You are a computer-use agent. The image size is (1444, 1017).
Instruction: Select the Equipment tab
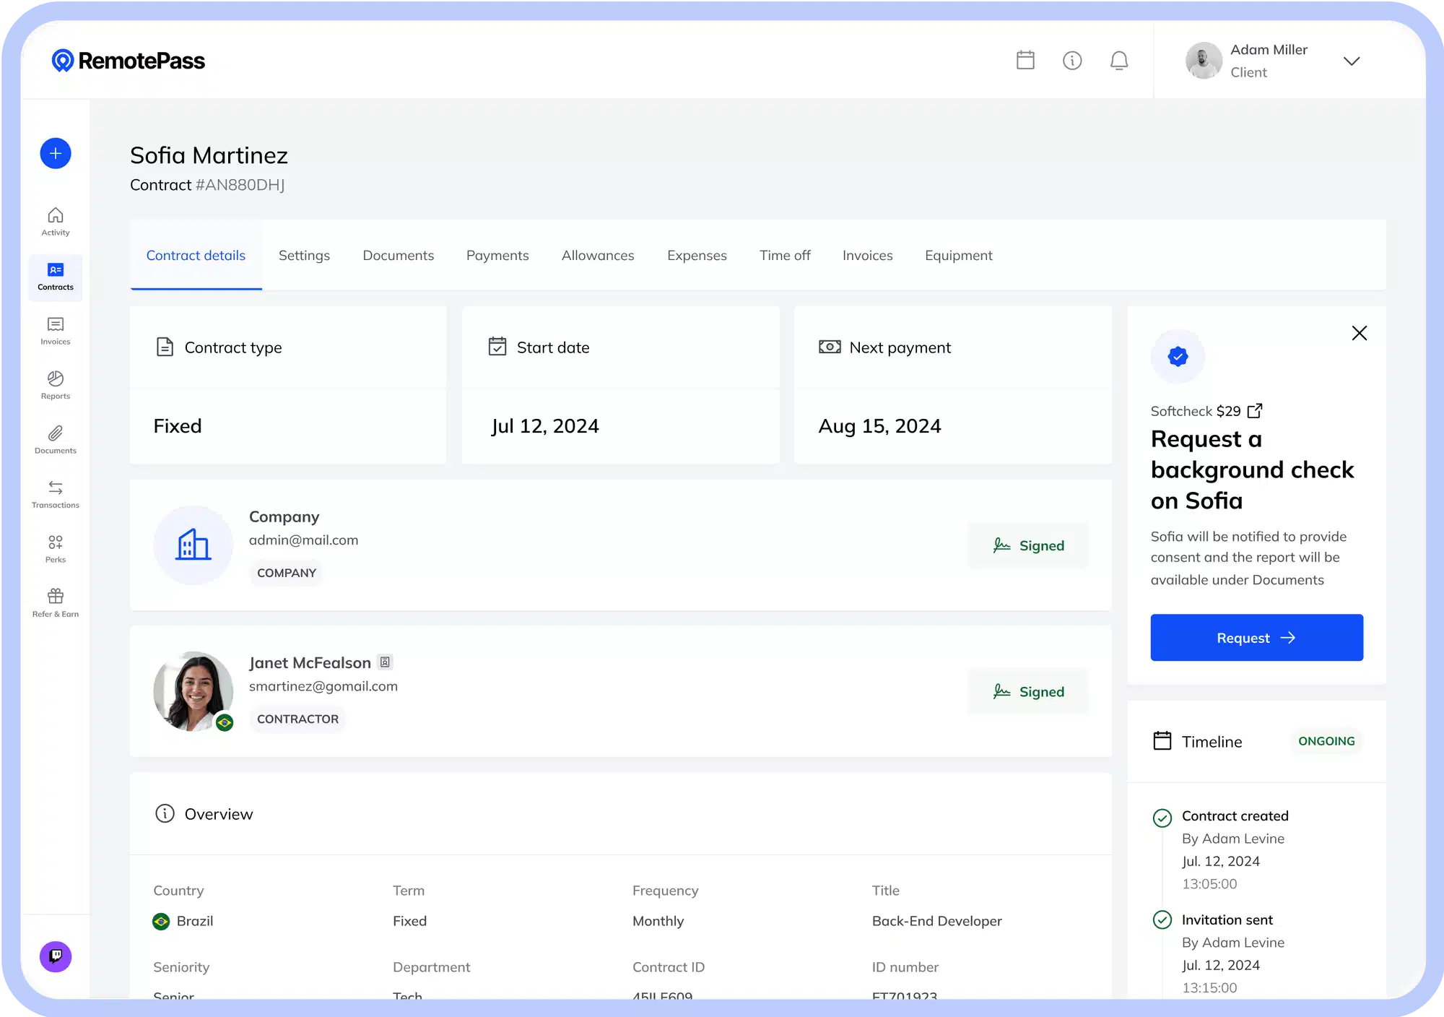[958, 255]
